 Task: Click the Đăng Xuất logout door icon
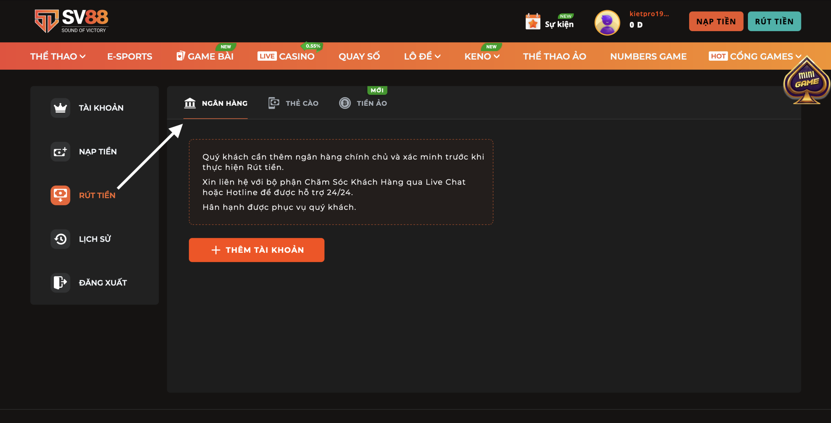point(60,283)
